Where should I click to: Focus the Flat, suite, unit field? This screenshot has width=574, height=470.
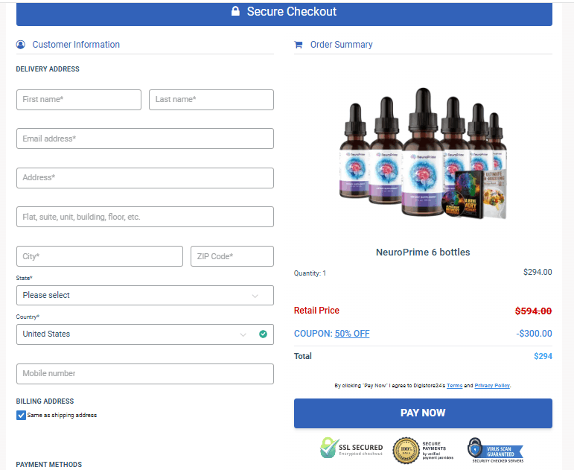[145, 217]
